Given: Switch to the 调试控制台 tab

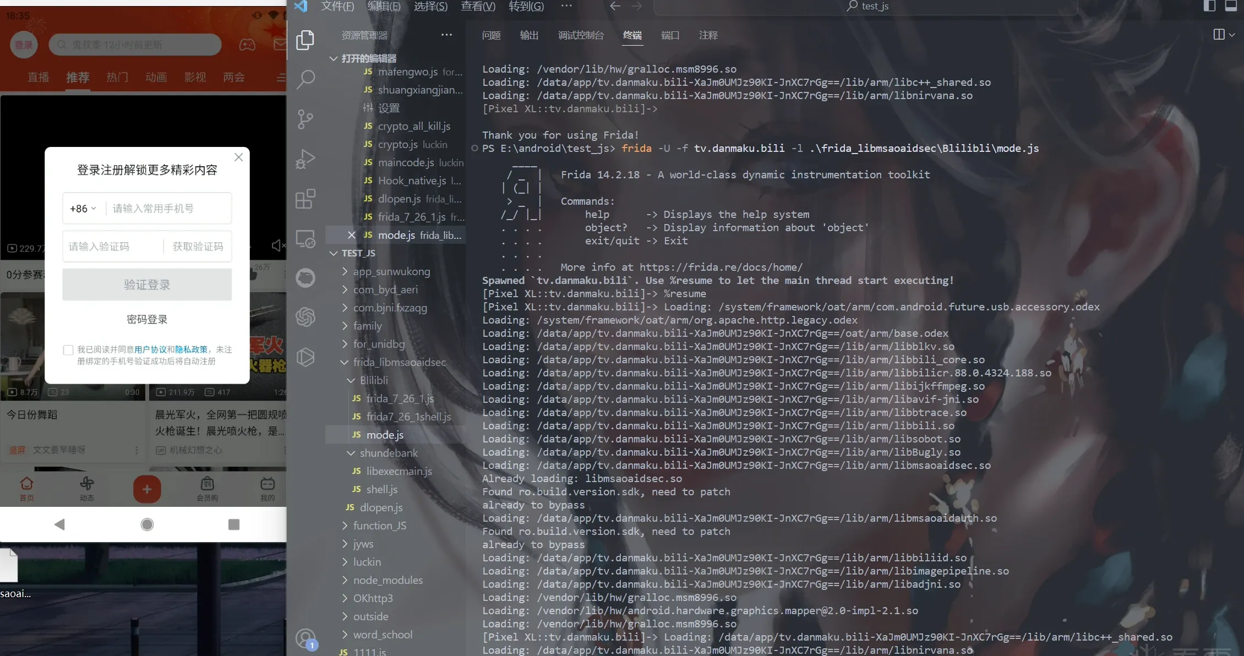Looking at the screenshot, I should click(581, 35).
